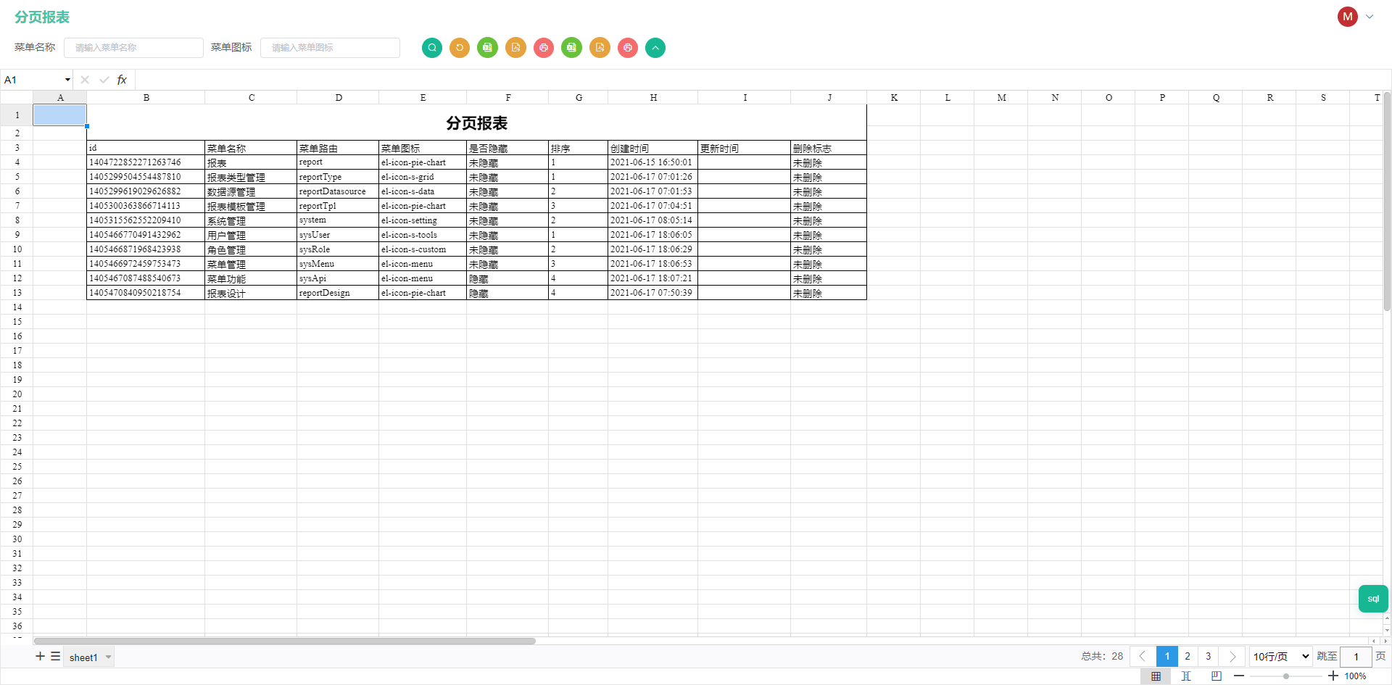This screenshot has height=685, width=1392.
Task: Click the 报表类型管理 cell
Action: (x=251, y=177)
